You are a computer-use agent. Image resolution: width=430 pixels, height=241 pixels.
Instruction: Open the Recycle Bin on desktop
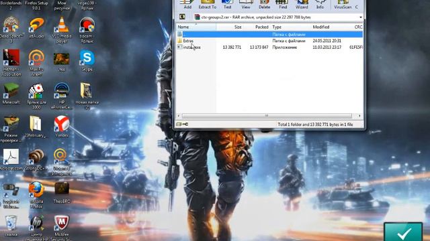[x=11, y=226]
